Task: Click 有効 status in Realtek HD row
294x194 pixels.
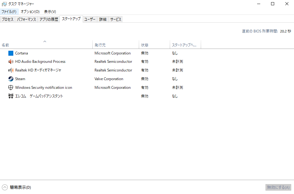Action: pos(145,70)
